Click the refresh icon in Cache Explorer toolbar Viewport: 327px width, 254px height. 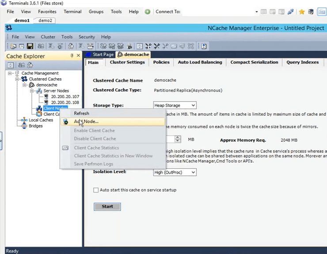[x=11, y=65]
